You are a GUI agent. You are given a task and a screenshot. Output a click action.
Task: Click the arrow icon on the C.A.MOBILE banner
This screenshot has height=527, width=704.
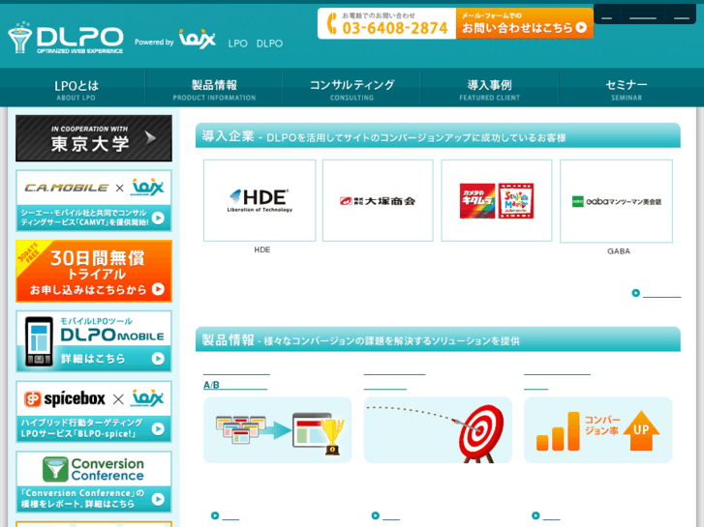pos(158,218)
